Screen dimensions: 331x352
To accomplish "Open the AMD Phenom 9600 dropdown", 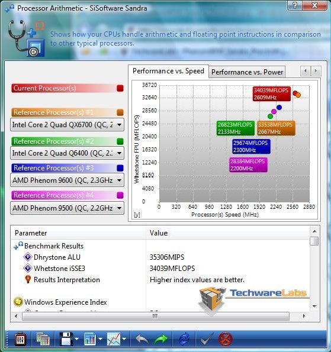I will click(x=67, y=180).
